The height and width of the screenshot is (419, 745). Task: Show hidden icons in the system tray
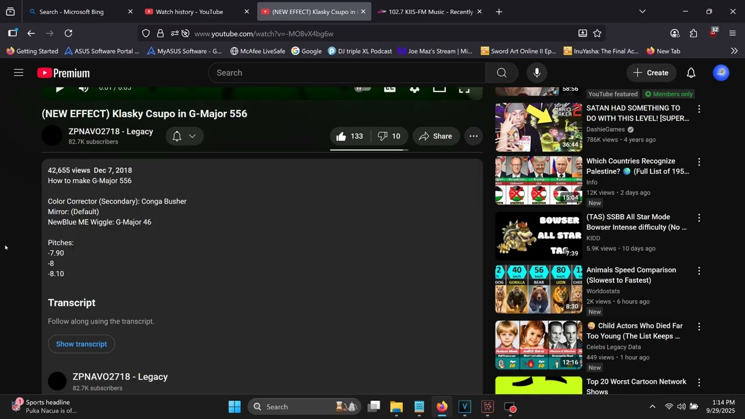click(x=652, y=407)
